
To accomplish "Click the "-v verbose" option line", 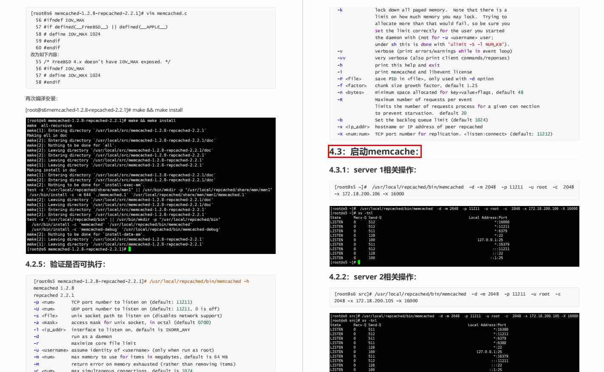I will tap(425, 51).
